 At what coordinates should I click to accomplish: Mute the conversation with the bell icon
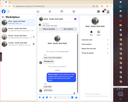[x=91, y=32]
